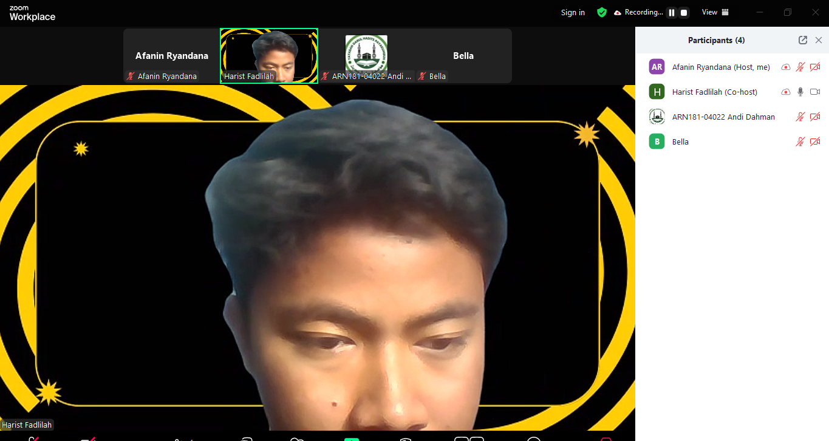829x441 pixels.
Task: Click Harist Fadlilah name label on main video
Action: click(x=27, y=425)
